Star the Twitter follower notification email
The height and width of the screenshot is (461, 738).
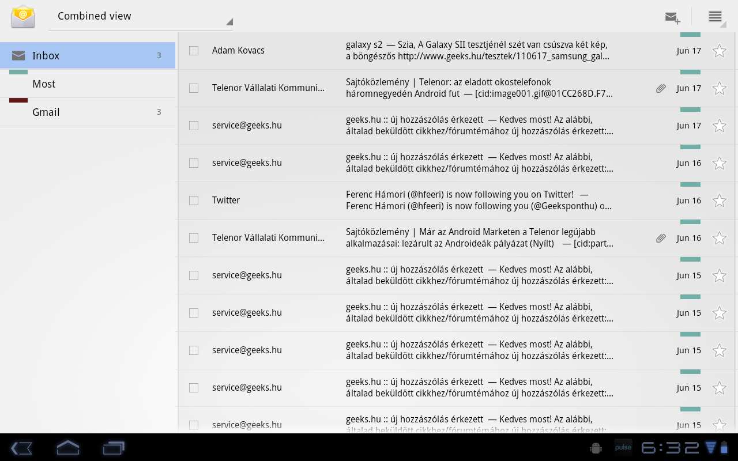pyautogui.click(x=719, y=201)
